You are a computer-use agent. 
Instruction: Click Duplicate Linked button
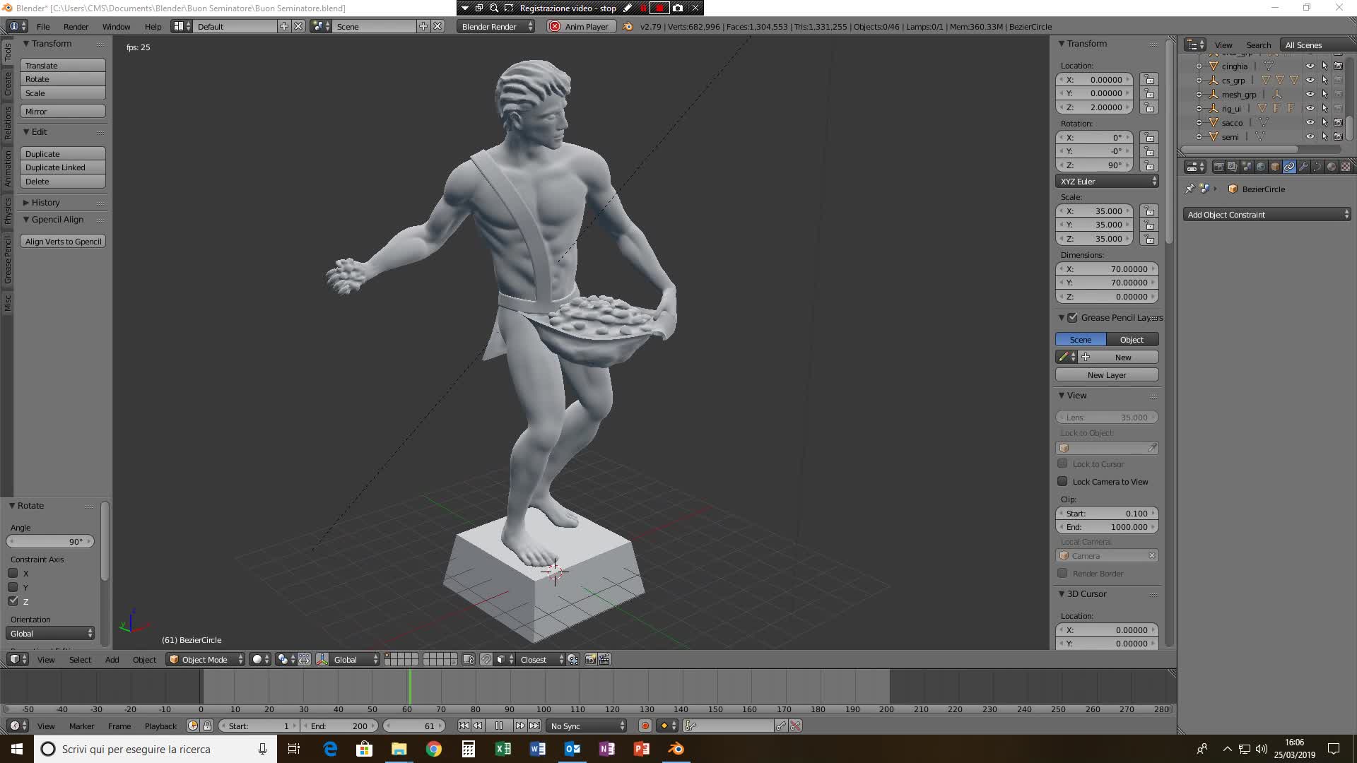tap(63, 167)
